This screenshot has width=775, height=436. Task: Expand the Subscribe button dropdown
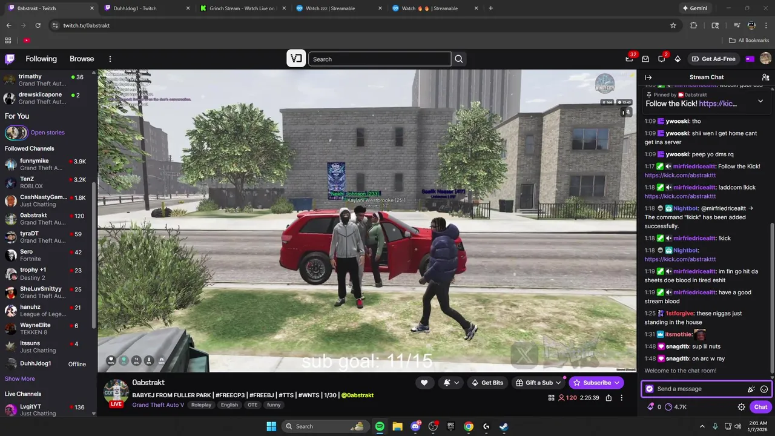tap(617, 383)
